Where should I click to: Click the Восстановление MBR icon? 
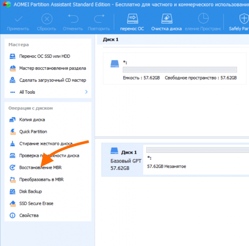coord(12,167)
